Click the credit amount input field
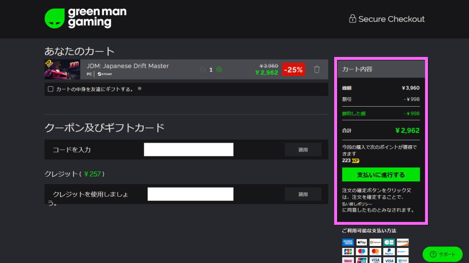Image resolution: width=469 pixels, height=263 pixels. click(x=190, y=194)
